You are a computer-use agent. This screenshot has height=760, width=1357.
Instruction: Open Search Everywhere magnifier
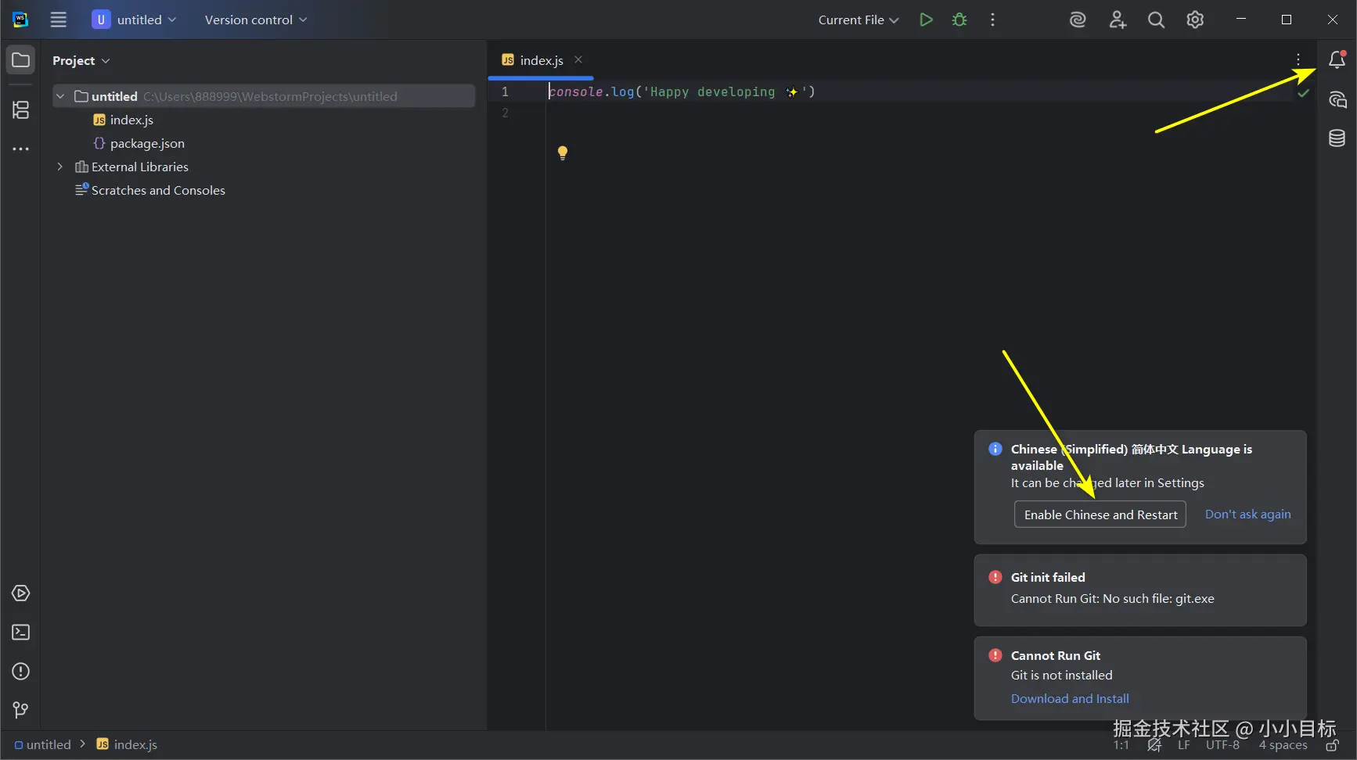tap(1156, 20)
